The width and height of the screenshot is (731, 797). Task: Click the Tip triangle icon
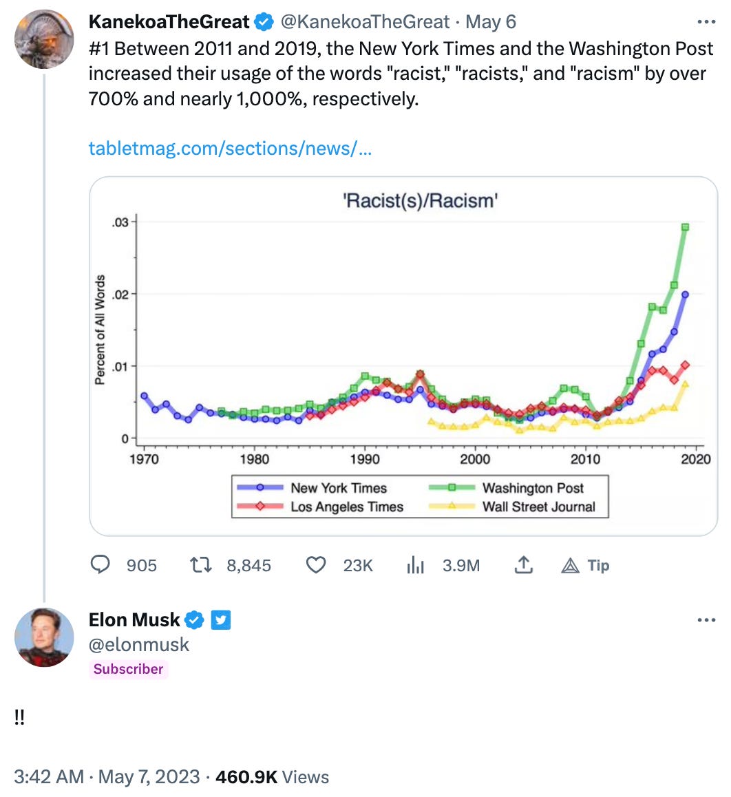[x=571, y=565]
